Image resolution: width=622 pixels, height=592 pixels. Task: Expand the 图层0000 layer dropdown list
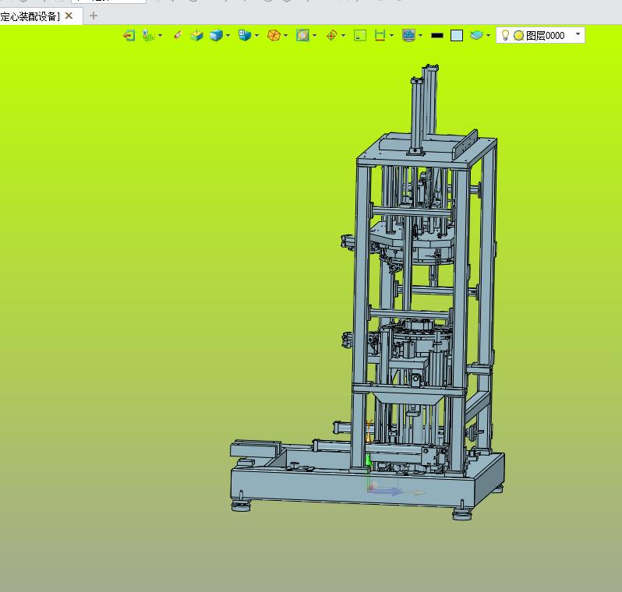578,34
